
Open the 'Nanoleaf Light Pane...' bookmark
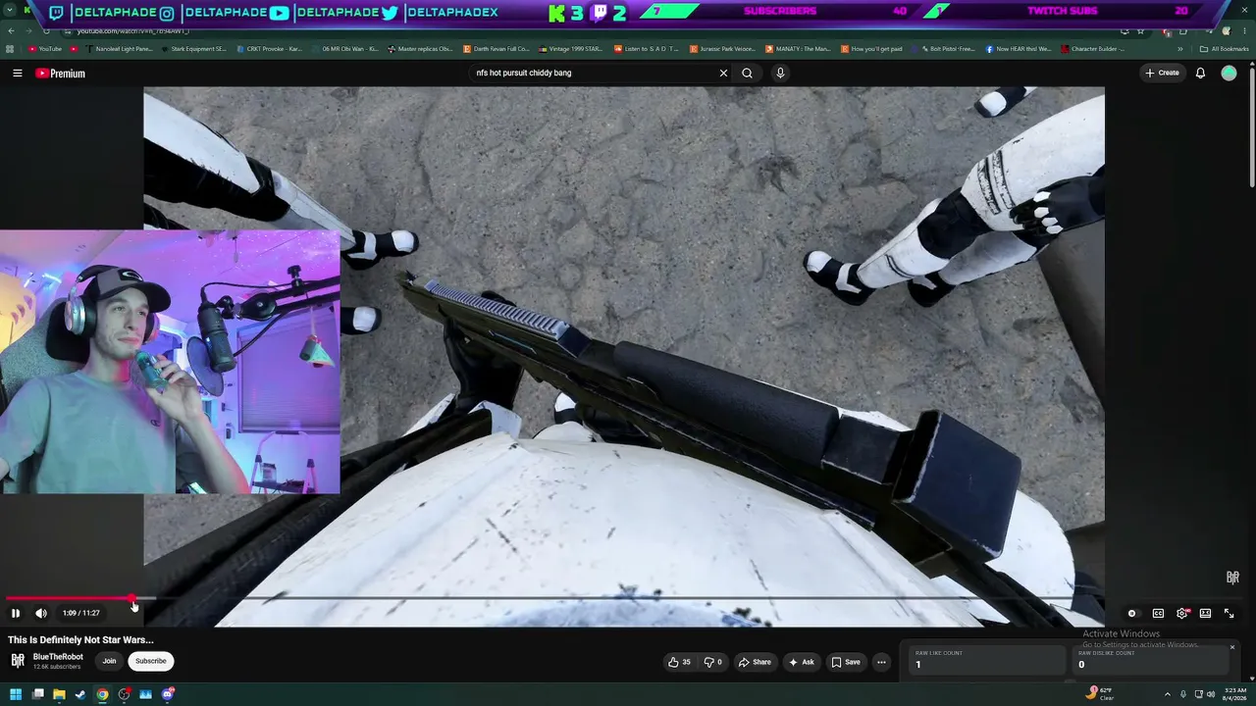pyautogui.click(x=120, y=49)
